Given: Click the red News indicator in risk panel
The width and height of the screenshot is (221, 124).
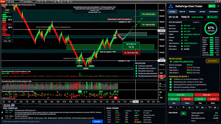Looking at the screenshot, I should pyautogui.click(x=217, y=121).
